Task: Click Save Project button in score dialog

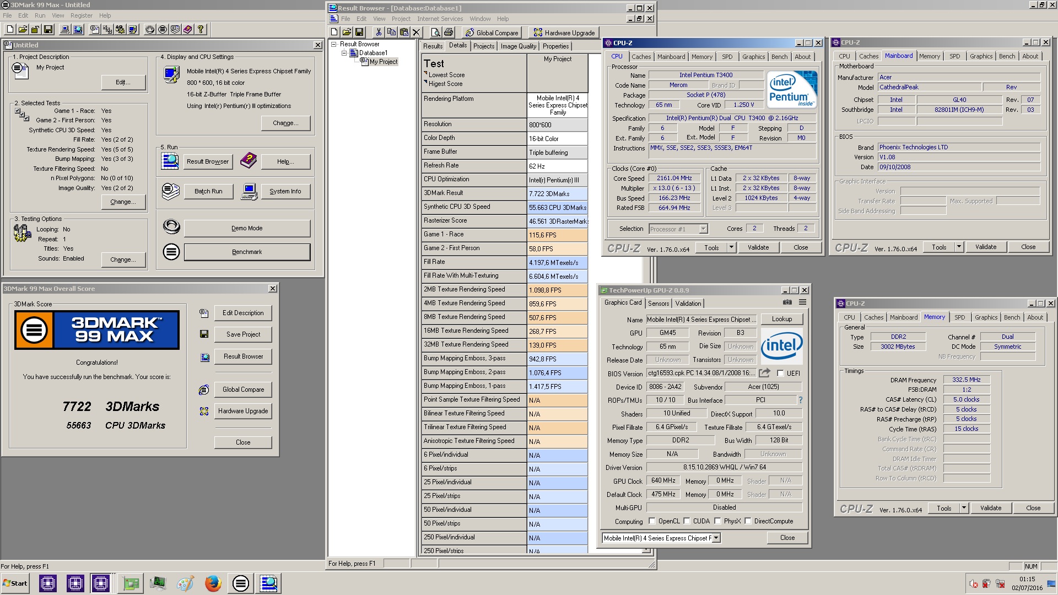Action: tap(243, 334)
